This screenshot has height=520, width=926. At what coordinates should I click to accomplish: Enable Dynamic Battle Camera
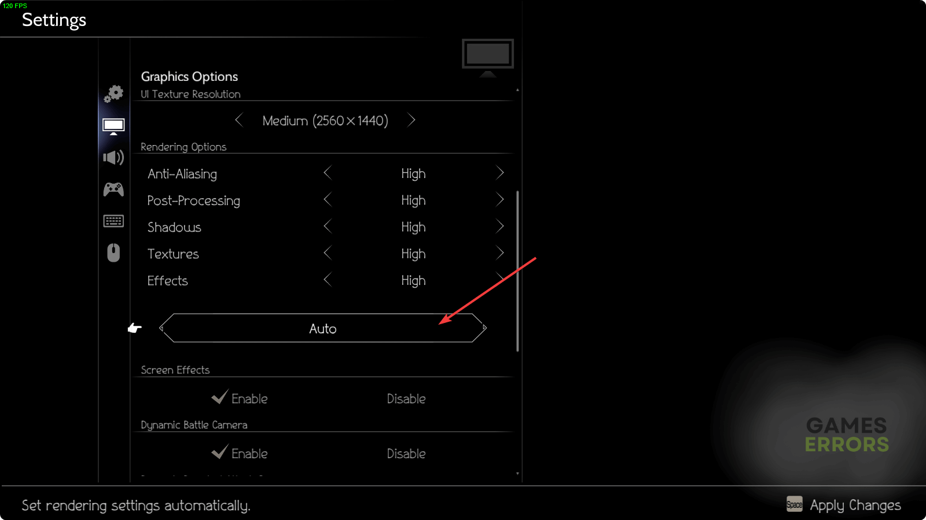[240, 453]
